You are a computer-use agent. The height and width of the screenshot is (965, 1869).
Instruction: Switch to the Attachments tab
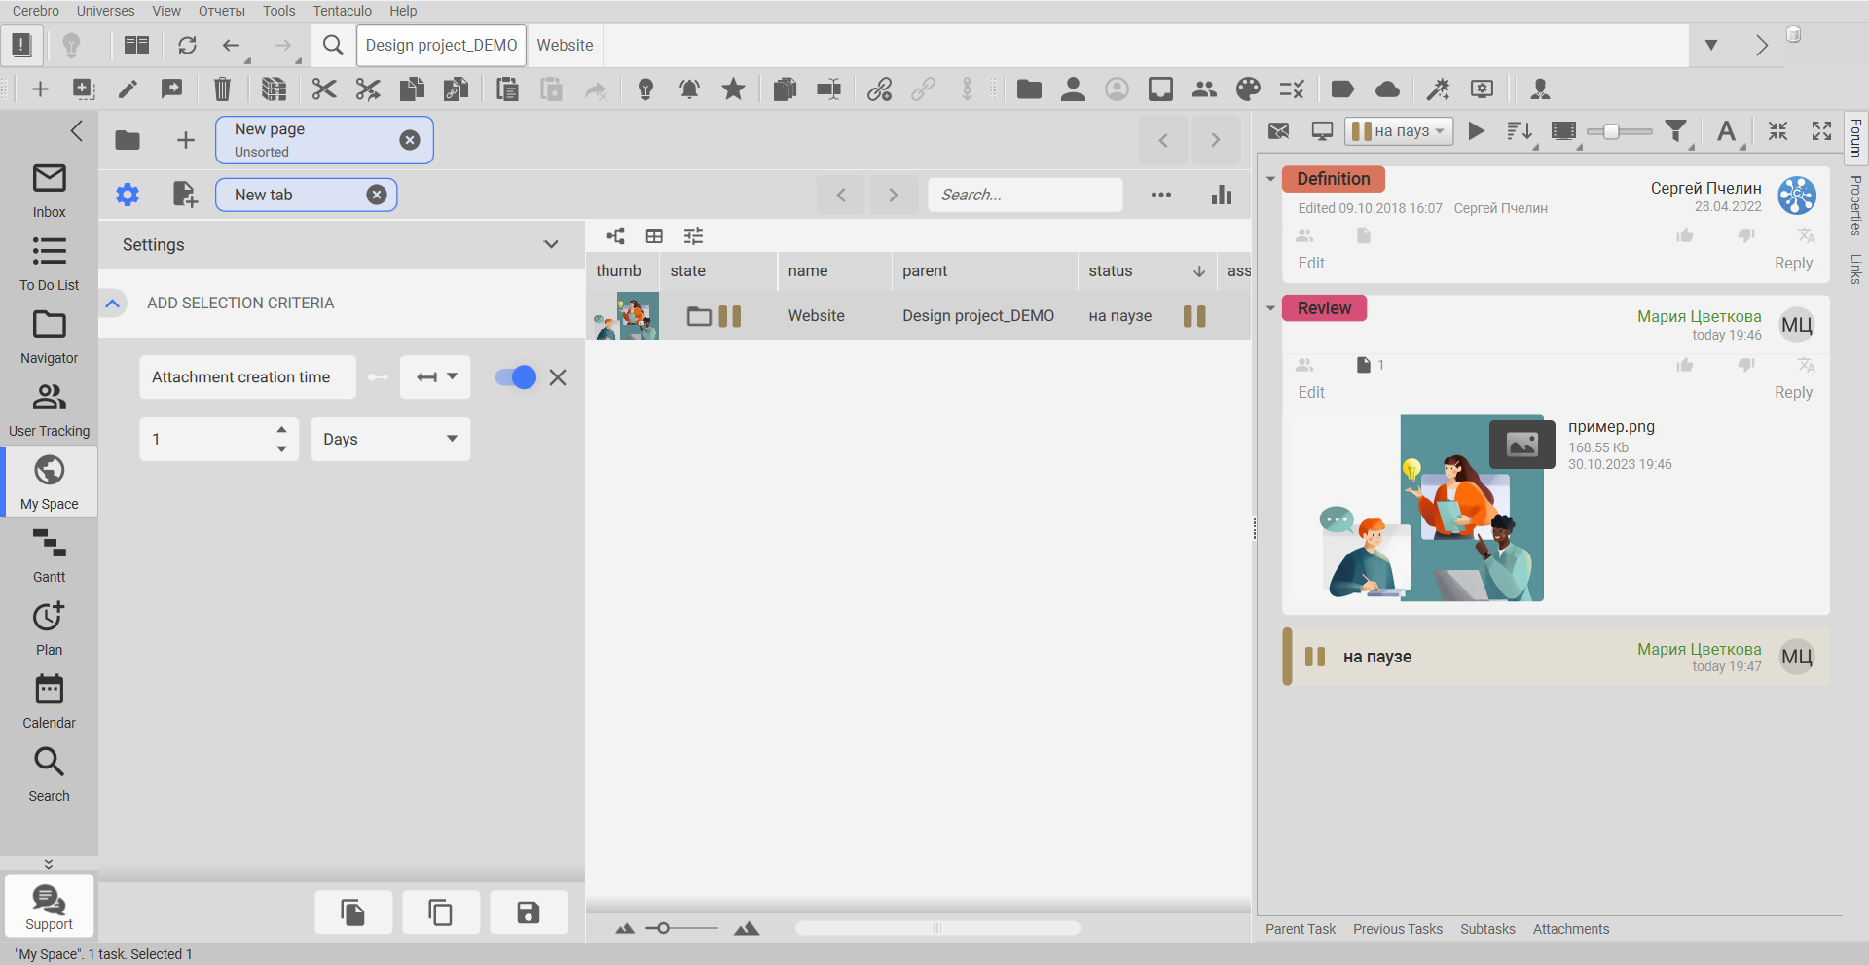pos(1571,929)
